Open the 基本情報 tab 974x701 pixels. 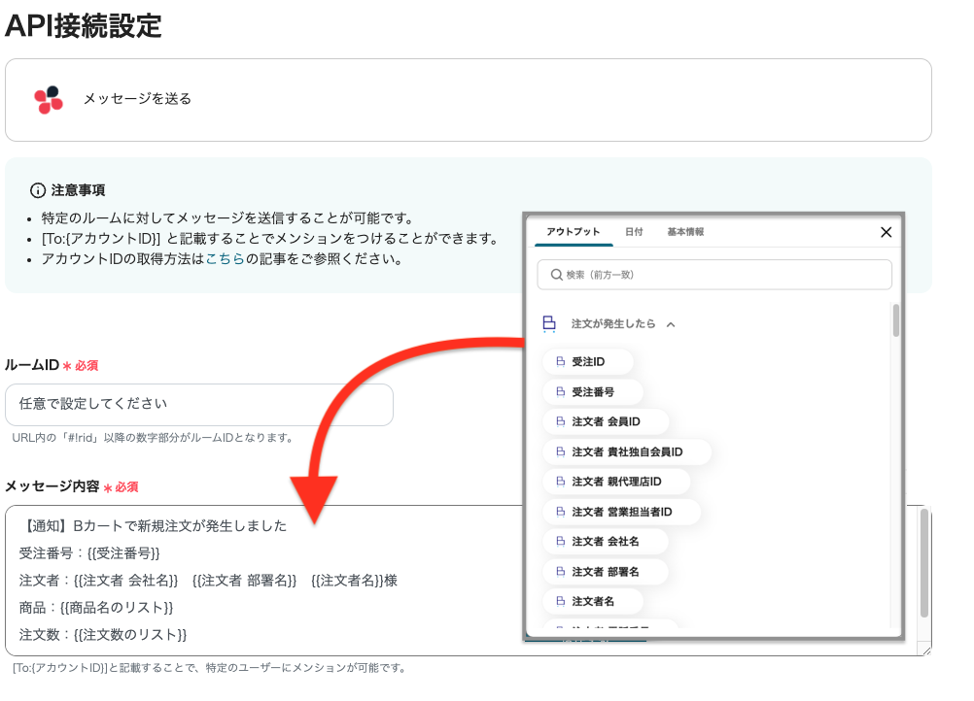[x=685, y=232]
